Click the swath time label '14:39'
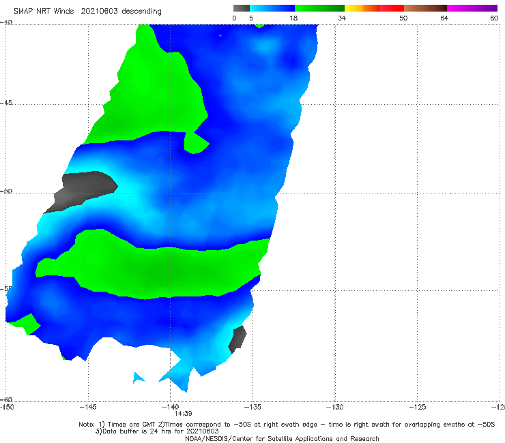This screenshot has height=443, width=505. pyautogui.click(x=184, y=414)
